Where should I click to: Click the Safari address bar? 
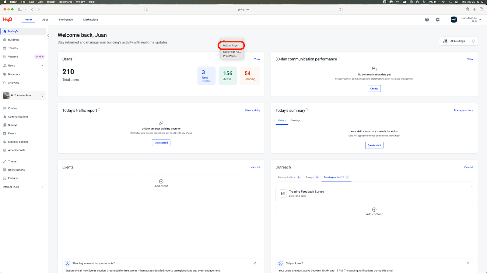tap(243, 9)
